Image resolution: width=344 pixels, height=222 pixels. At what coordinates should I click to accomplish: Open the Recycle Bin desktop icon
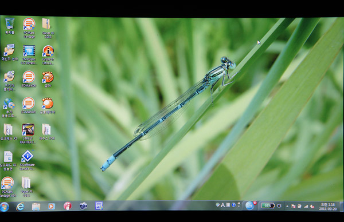[x=9, y=26]
